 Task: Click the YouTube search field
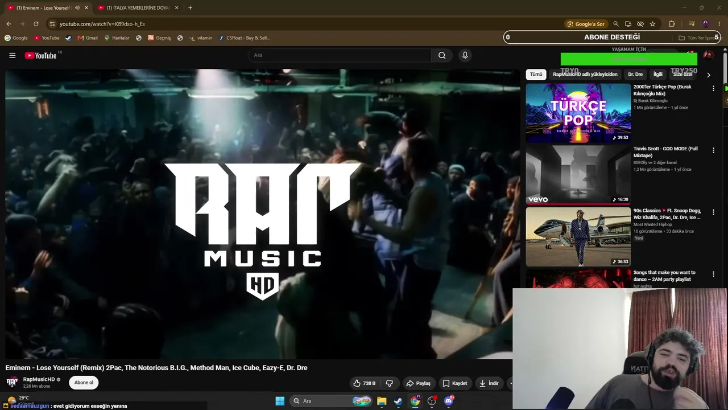(340, 55)
